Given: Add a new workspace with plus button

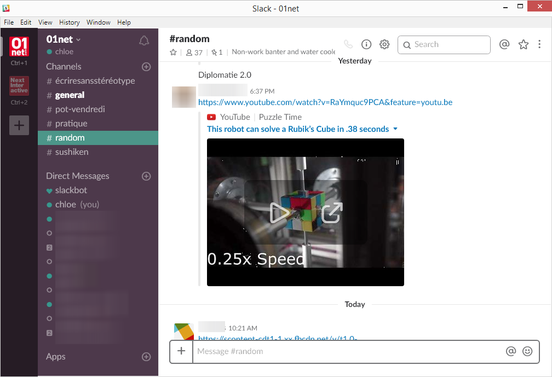Looking at the screenshot, I should (x=19, y=125).
